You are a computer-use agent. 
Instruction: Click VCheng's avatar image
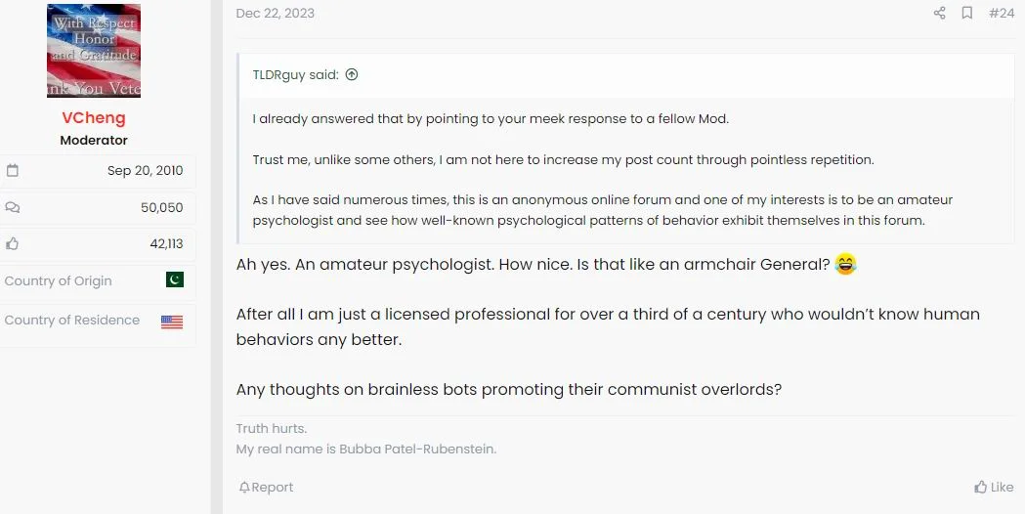(x=94, y=51)
